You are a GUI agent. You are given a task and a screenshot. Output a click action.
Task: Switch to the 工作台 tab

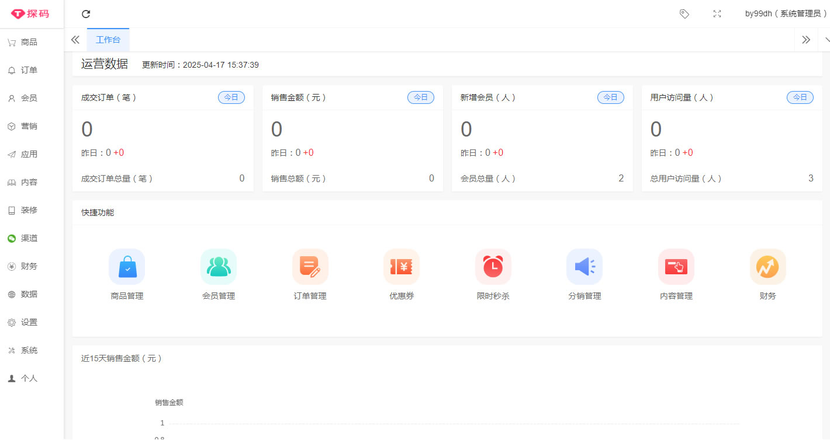(108, 40)
